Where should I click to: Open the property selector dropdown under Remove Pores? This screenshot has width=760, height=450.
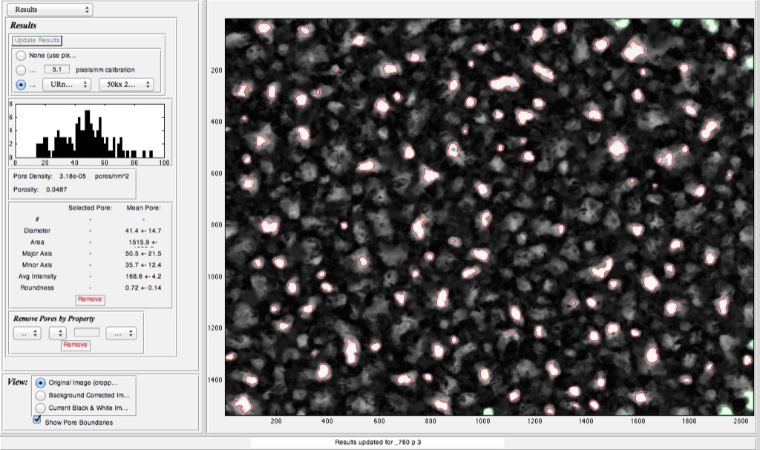tap(27, 333)
